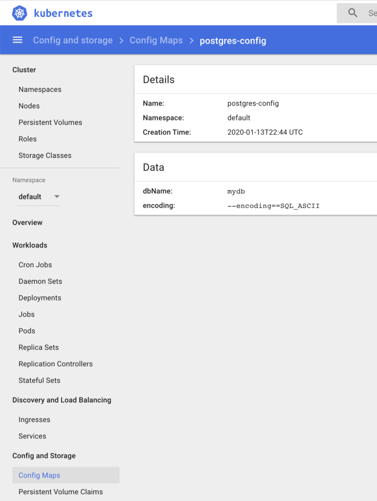Click the Namespace value default in Details
Viewport: 377px width, 501px height.
coord(239,117)
